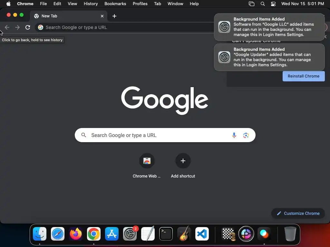Screen dimensions: 330x247
Task: Click the Google G icon in address bar
Action: click(41, 27)
